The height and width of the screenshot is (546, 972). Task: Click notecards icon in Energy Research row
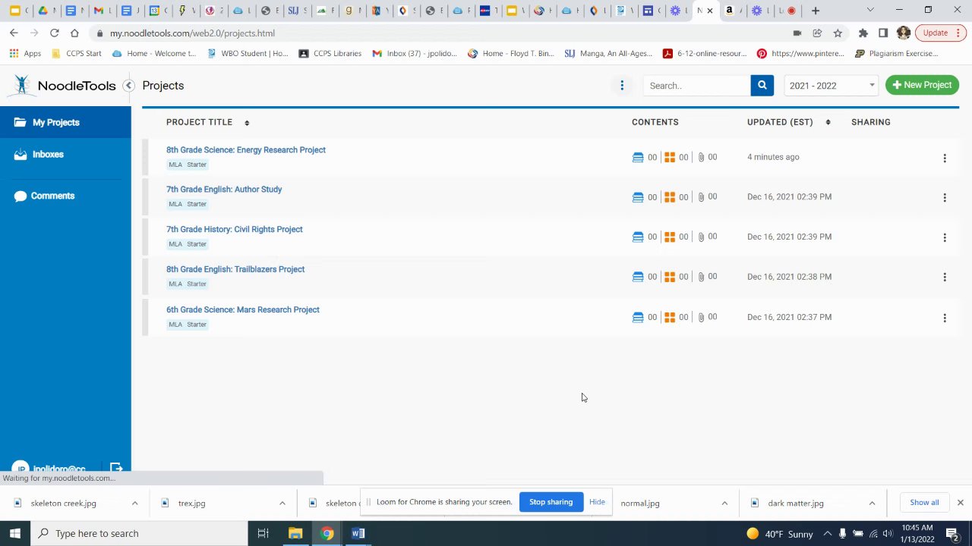(670, 158)
